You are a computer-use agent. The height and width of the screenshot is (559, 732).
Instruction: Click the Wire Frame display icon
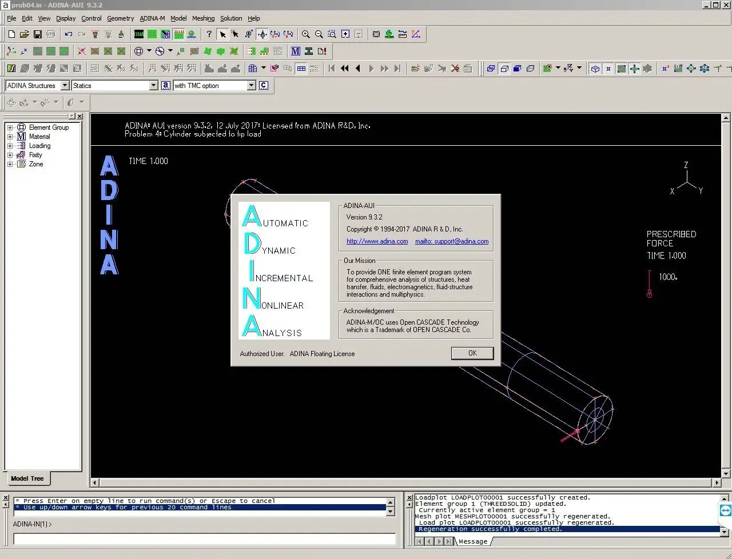tap(491, 69)
